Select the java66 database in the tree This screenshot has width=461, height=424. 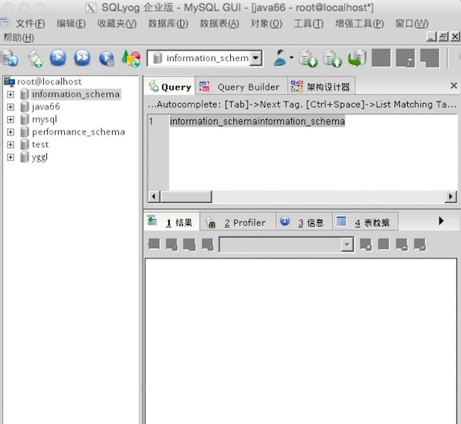point(46,107)
